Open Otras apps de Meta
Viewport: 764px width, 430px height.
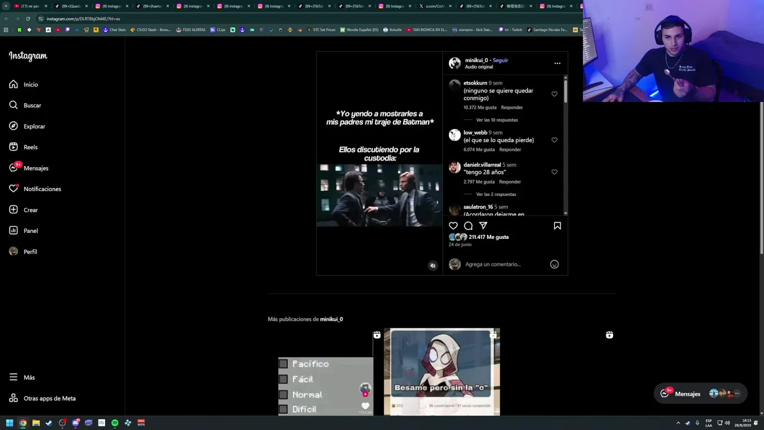pyautogui.click(x=42, y=398)
